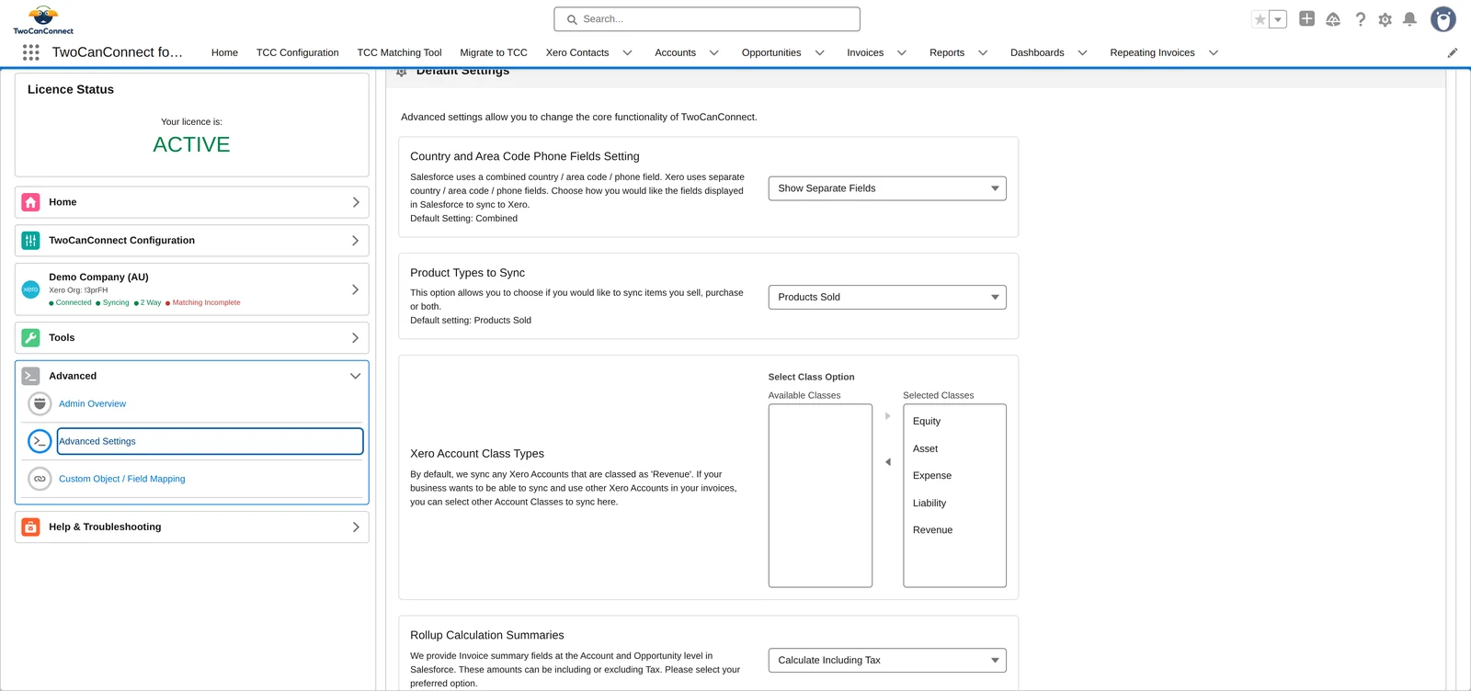This screenshot has height=691, width=1471.
Task: Click the TwoCanConnect toucan logo
Action: coord(43,19)
